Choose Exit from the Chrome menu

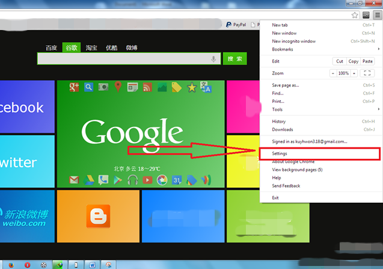[321, 197]
